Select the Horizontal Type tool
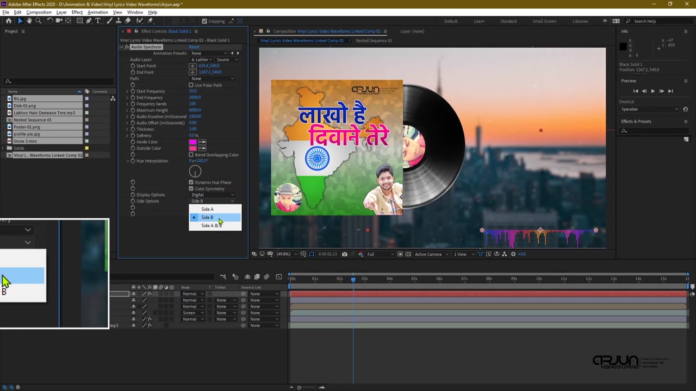The width and height of the screenshot is (696, 391). point(98,21)
